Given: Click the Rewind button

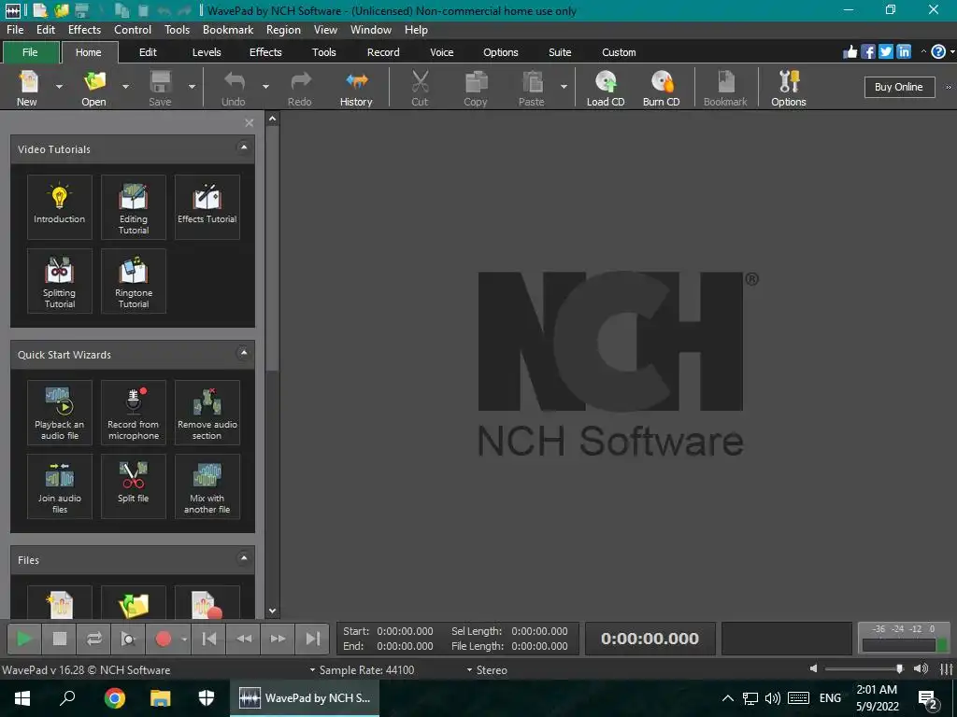Looking at the screenshot, I should coord(244,639).
